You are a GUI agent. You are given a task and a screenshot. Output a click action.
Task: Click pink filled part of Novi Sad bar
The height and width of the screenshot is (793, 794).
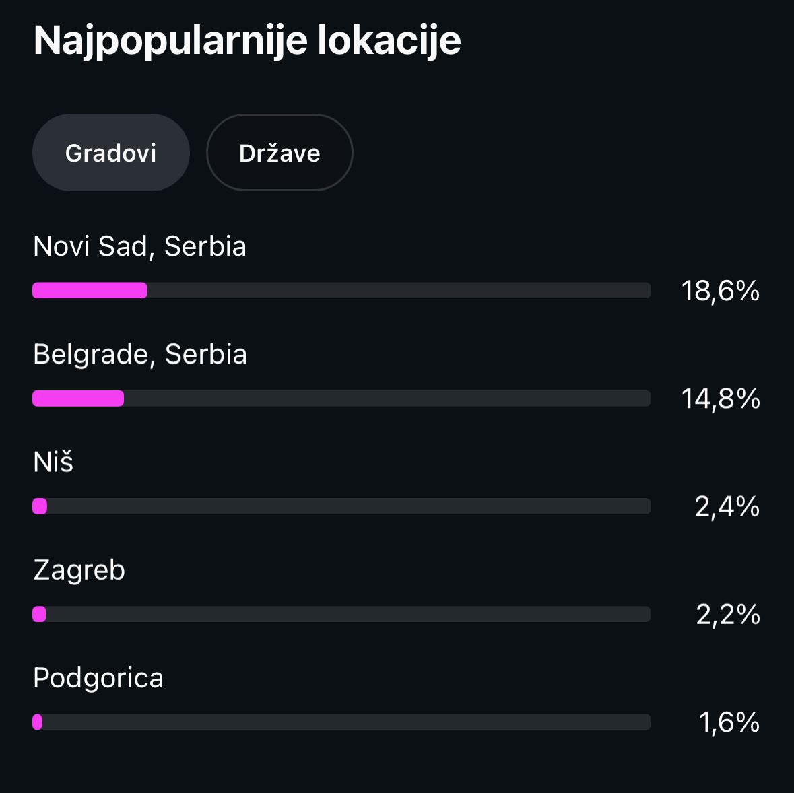[90, 291]
